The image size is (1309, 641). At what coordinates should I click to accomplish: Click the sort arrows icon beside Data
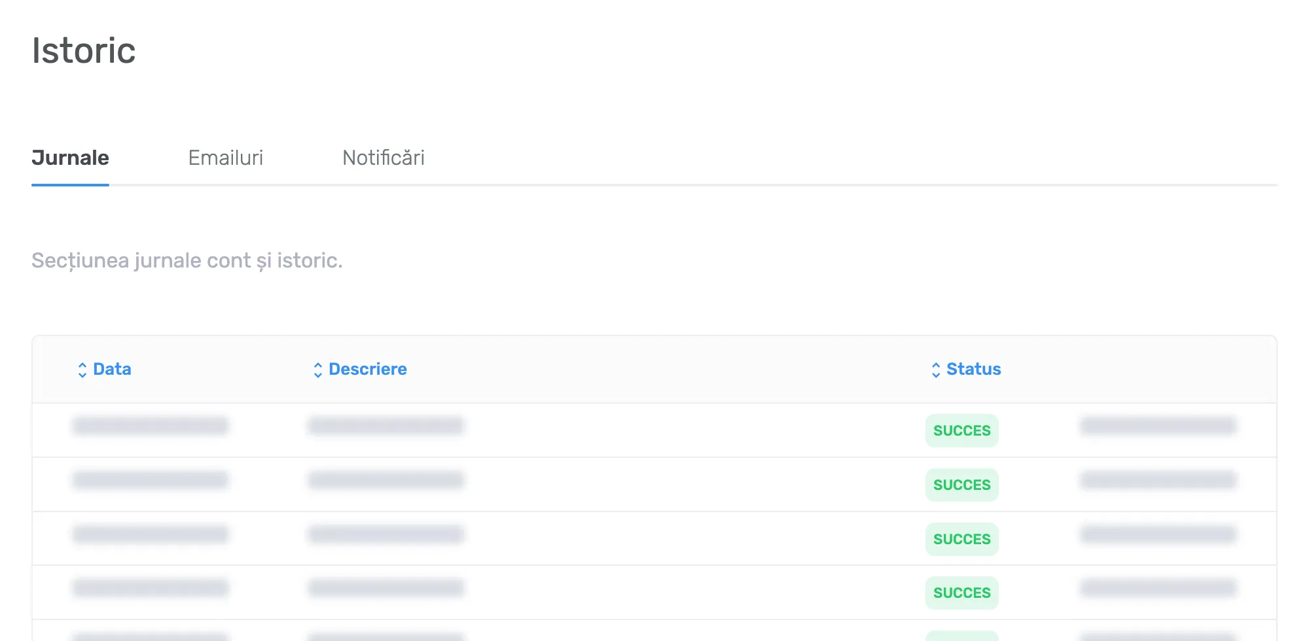point(82,370)
